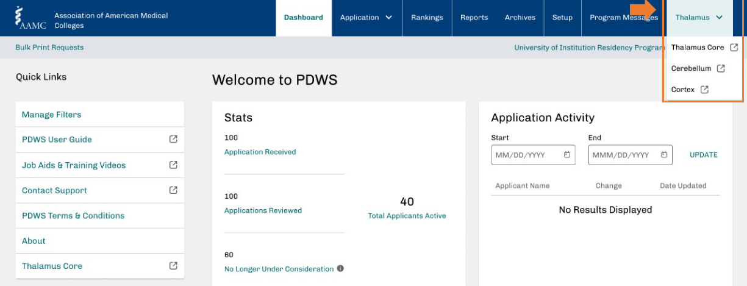Click the UPDATE button in Application Activity
Screen dimensions: 747x286
pos(703,155)
